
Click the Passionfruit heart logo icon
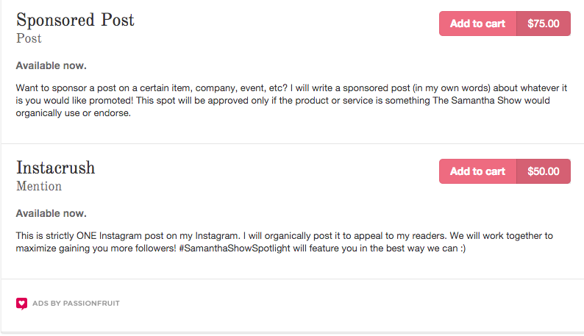coord(21,304)
